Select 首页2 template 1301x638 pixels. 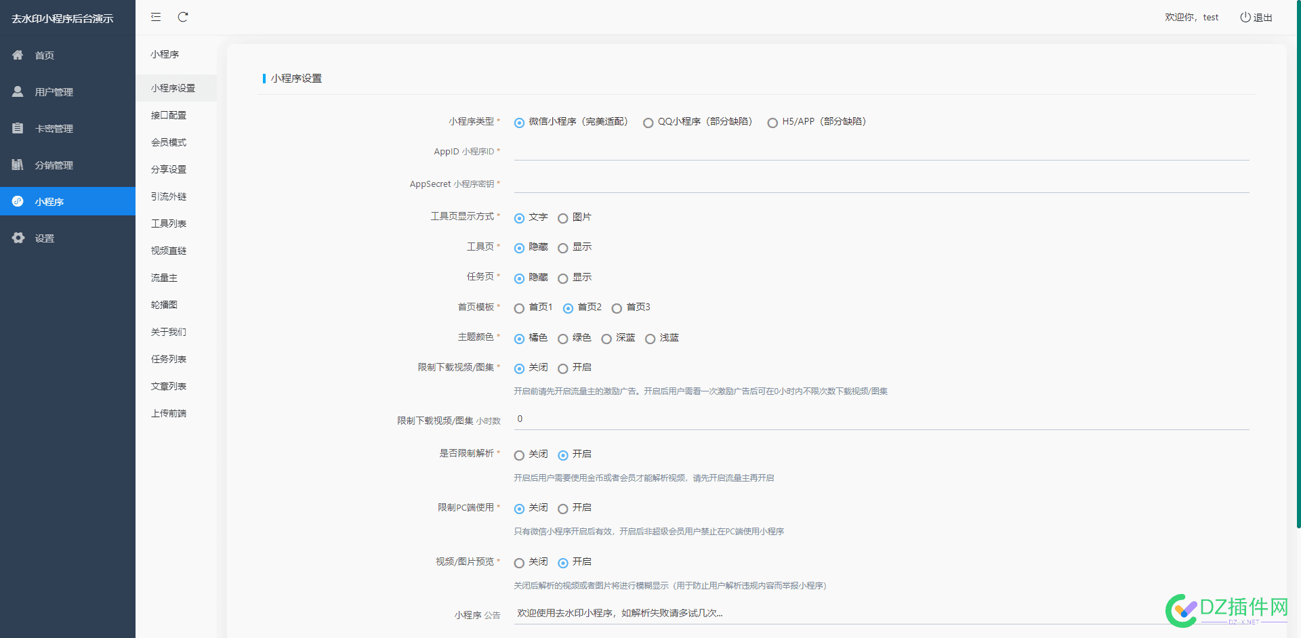coord(568,308)
